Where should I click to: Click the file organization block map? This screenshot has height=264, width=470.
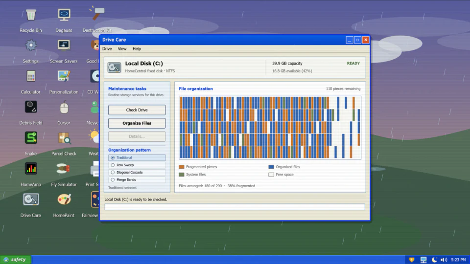[270, 128]
